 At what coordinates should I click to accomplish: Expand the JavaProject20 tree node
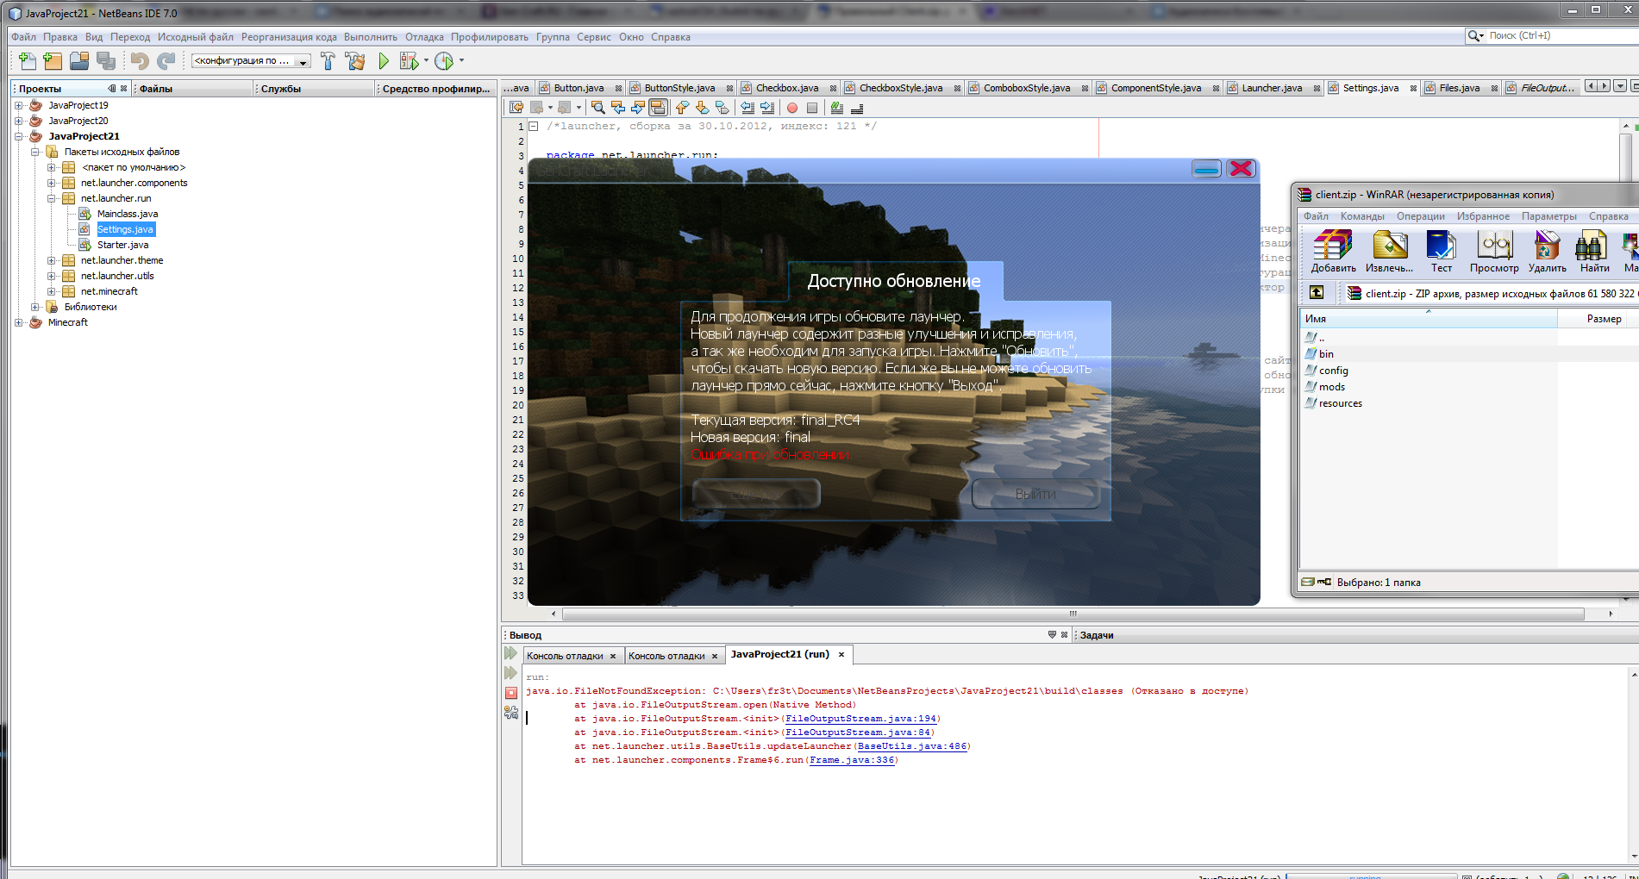pyautogui.click(x=19, y=121)
